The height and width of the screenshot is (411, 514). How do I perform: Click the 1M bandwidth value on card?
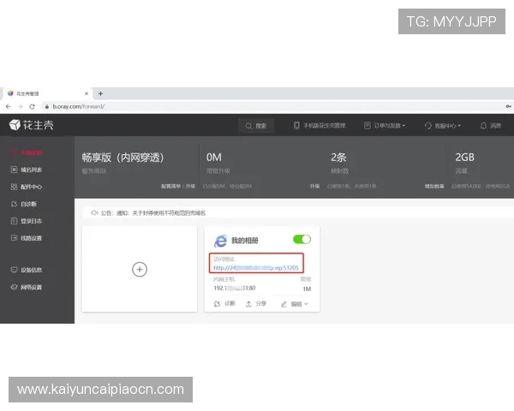click(307, 289)
